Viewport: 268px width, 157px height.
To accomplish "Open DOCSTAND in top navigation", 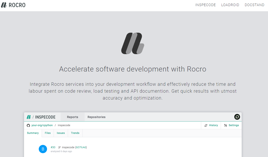I will [254, 5].
